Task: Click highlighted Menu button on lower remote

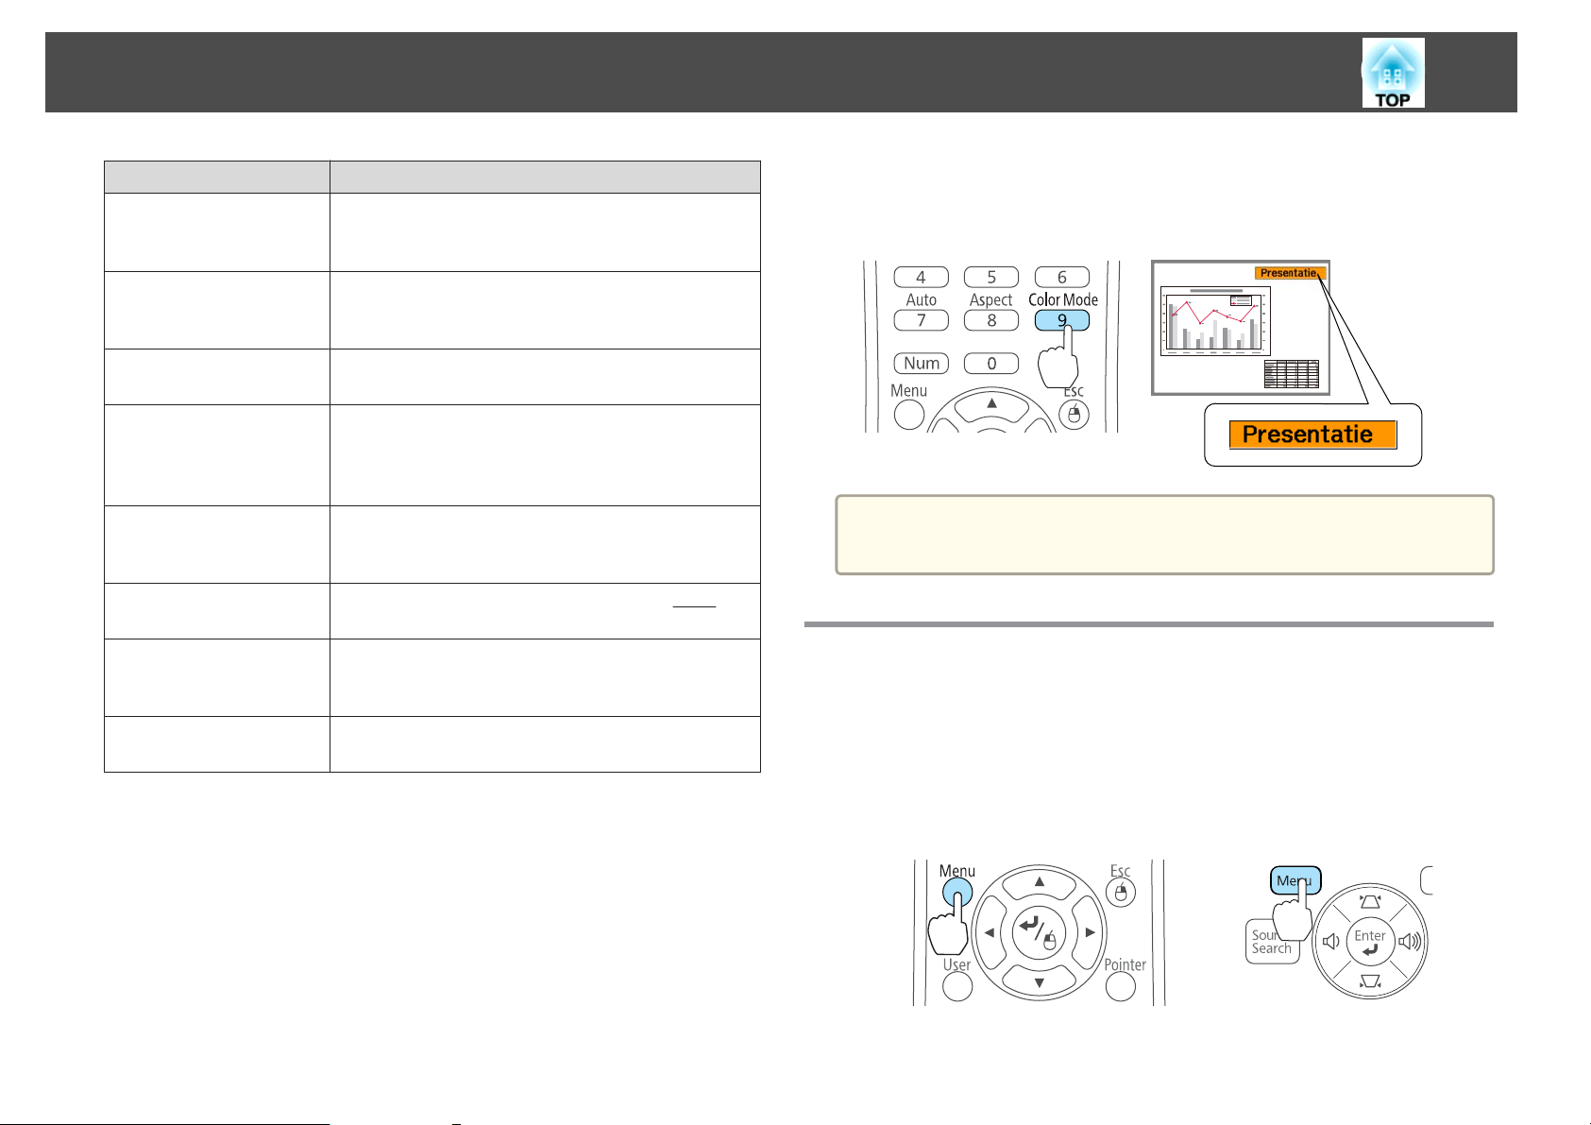Action: tap(957, 893)
